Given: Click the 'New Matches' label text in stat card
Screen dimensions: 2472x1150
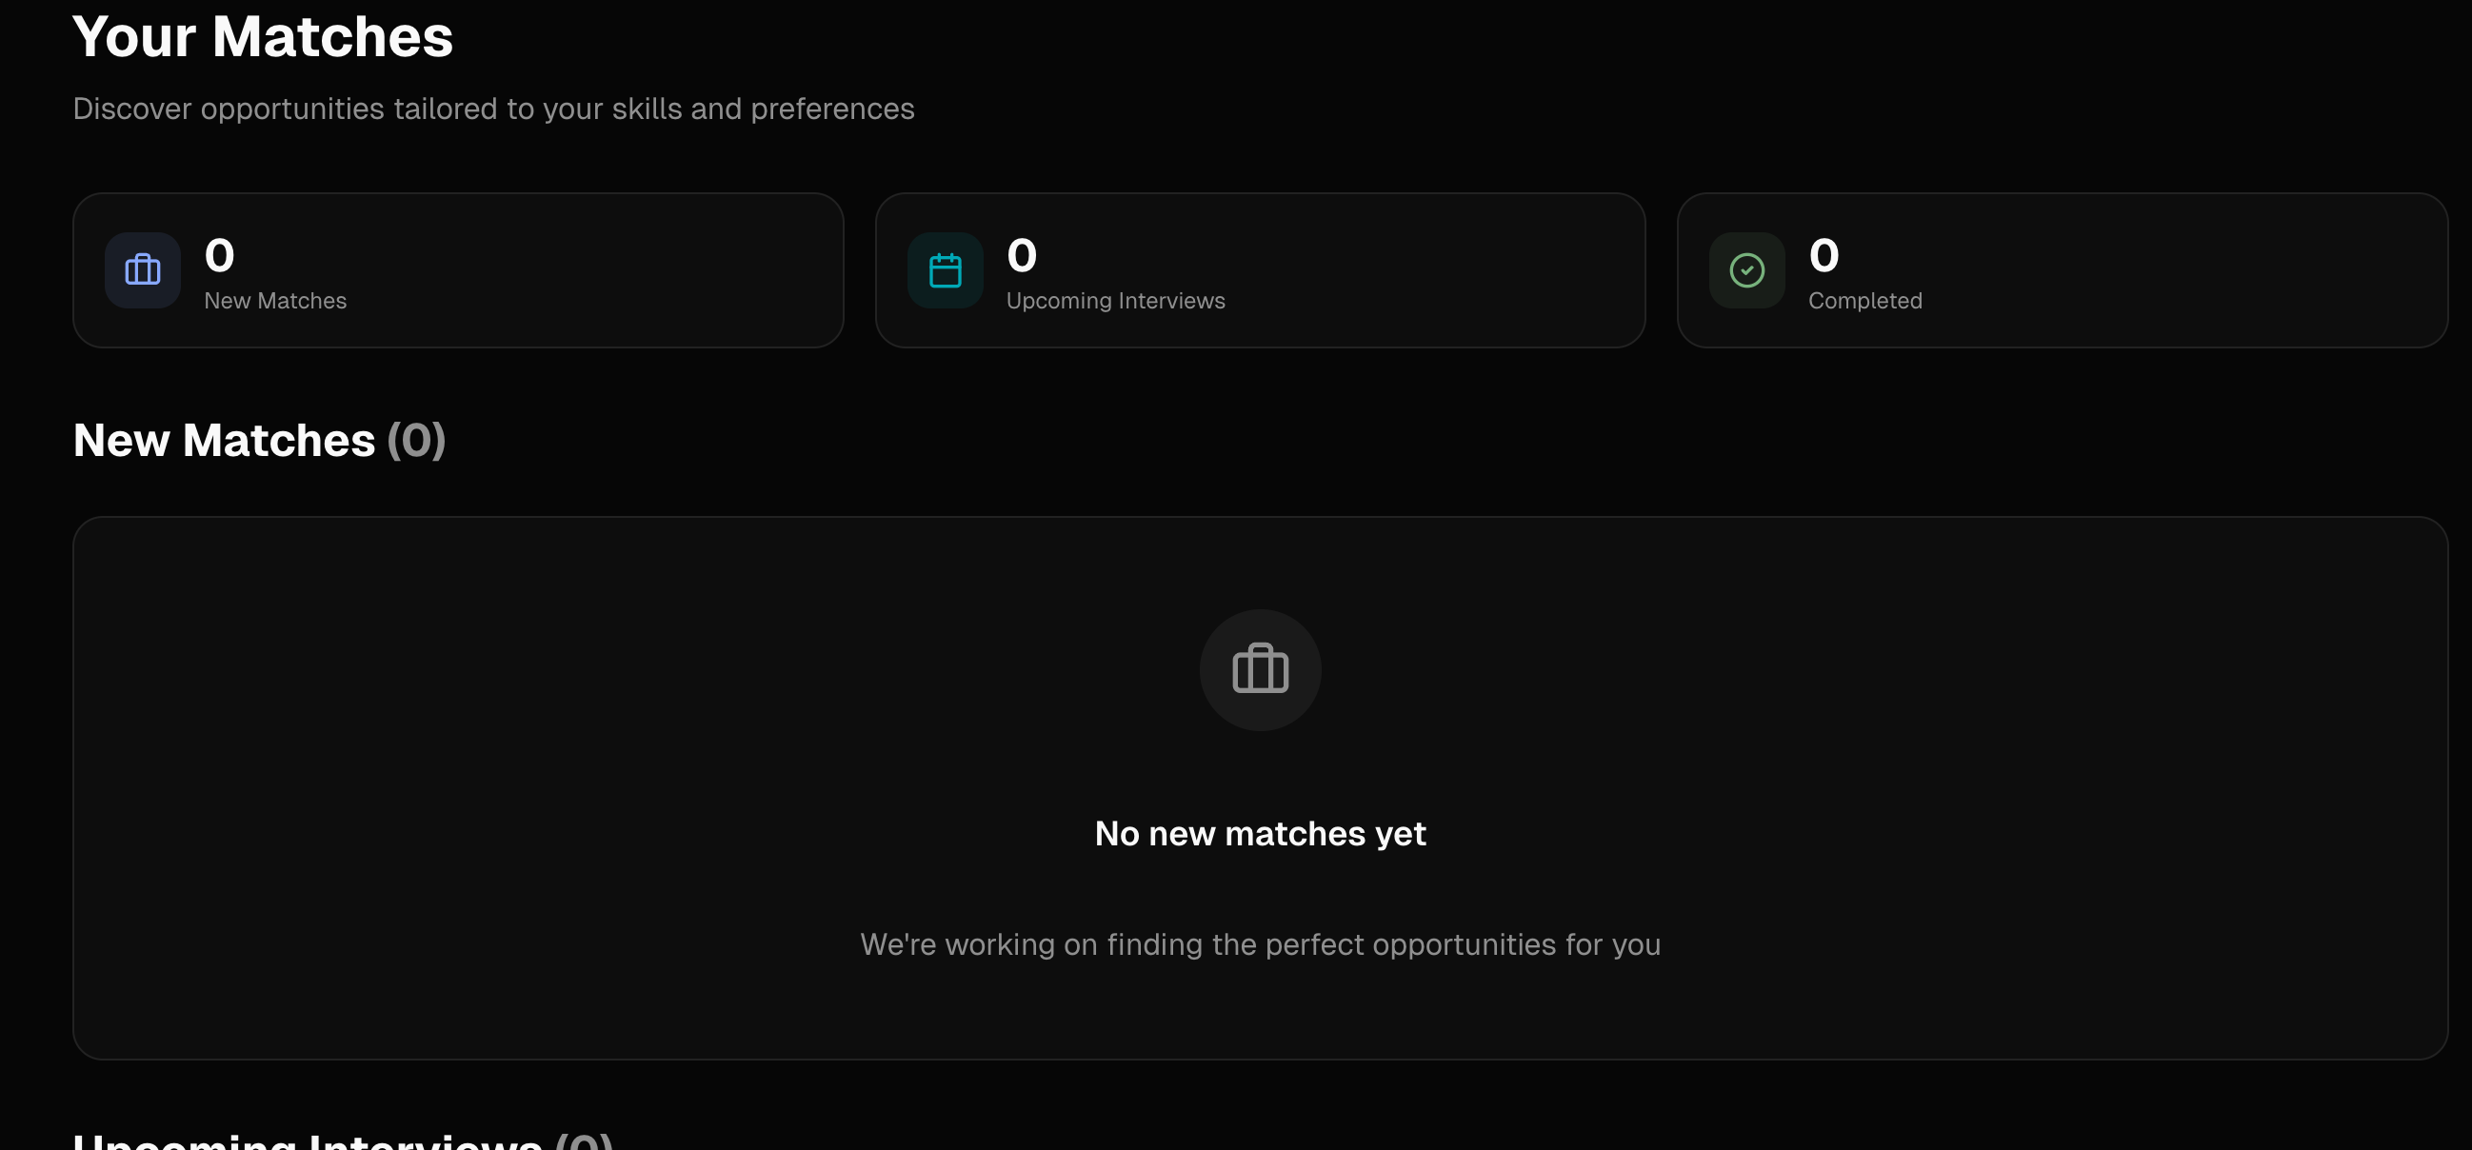Looking at the screenshot, I should (275, 301).
